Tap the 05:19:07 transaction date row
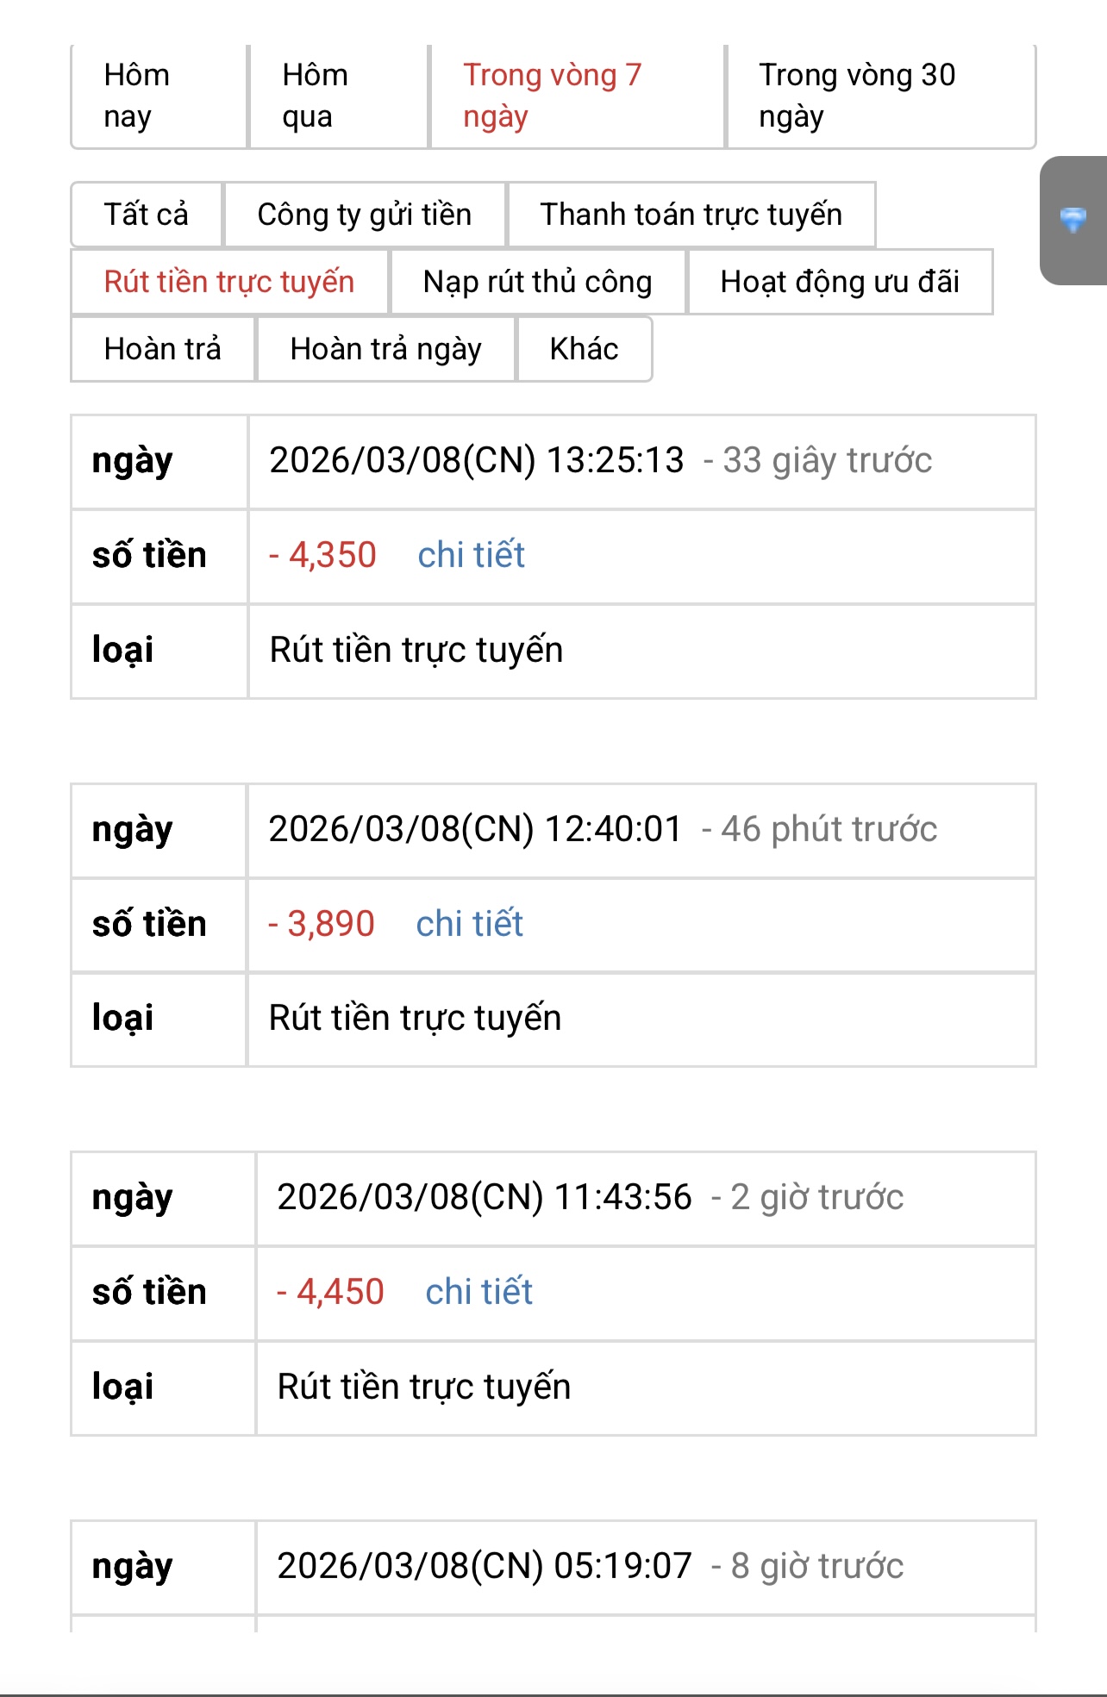Image resolution: width=1107 pixels, height=1697 pixels. (553, 1567)
